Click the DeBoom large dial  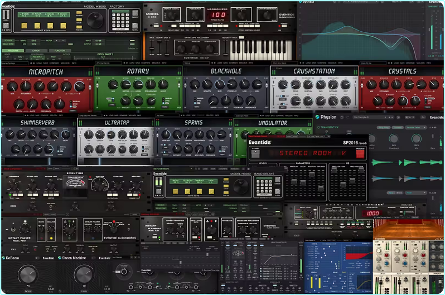(x=28, y=274)
